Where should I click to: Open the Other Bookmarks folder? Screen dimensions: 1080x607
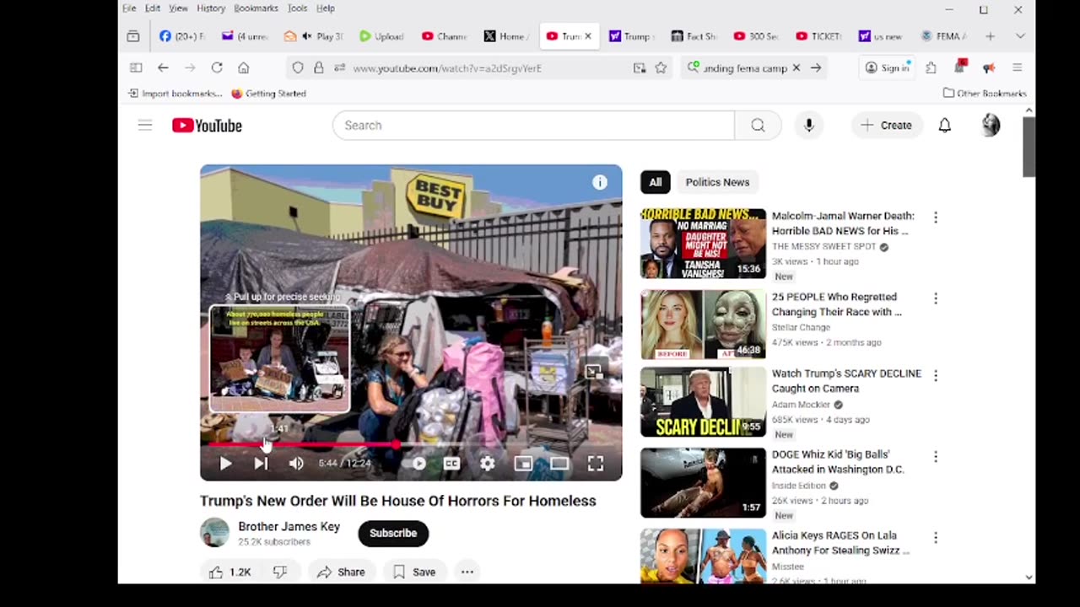985,94
